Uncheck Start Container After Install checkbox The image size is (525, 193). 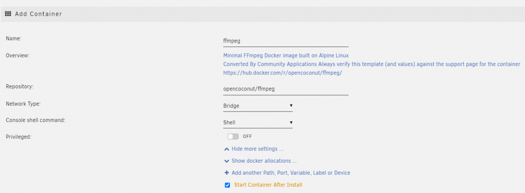pyautogui.click(x=227, y=185)
